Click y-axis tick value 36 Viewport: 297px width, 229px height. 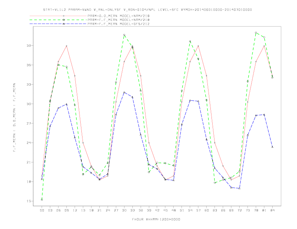28,65
